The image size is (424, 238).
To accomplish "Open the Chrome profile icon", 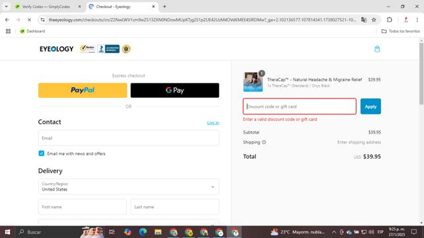I will 405,20.
